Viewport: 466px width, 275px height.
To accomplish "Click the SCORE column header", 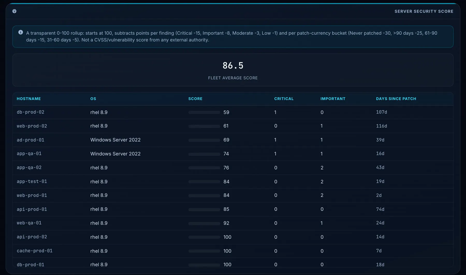I will point(195,99).
